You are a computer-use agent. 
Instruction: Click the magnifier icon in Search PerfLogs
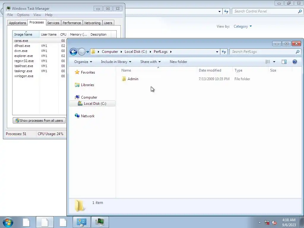[297, 52]
